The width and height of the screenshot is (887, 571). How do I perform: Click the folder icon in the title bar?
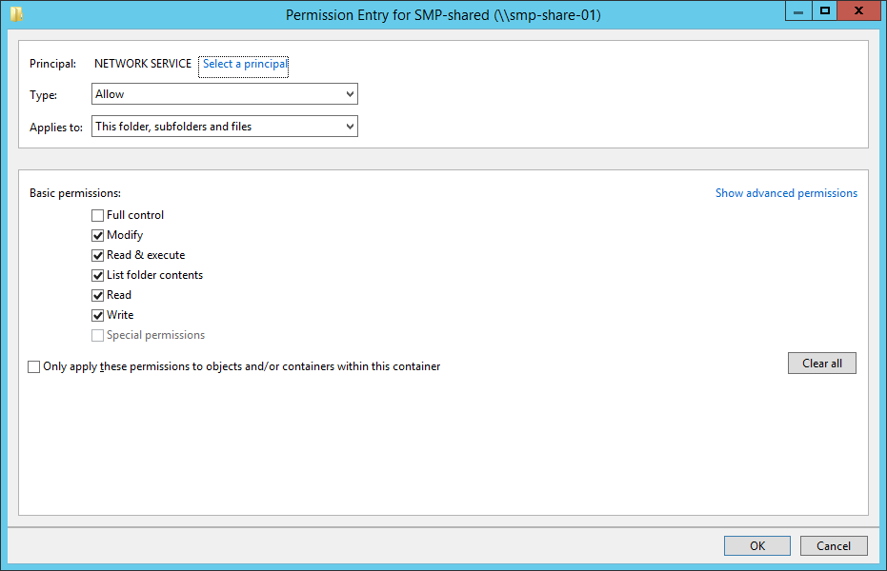[16, 14]
